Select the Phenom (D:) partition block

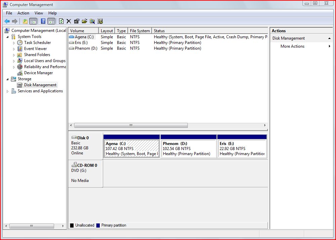click(188, 148)
